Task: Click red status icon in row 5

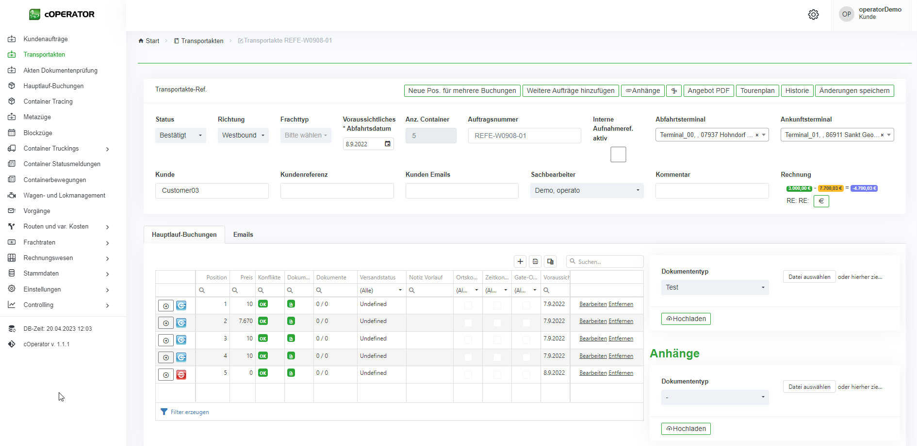Action: click(x=181, y=375)
